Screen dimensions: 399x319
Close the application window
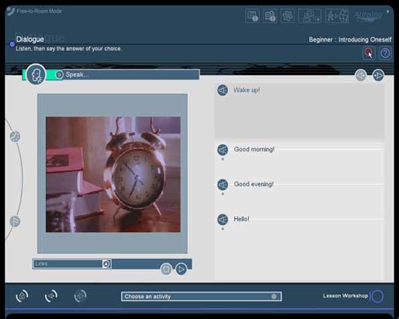(x=388, y=11)
